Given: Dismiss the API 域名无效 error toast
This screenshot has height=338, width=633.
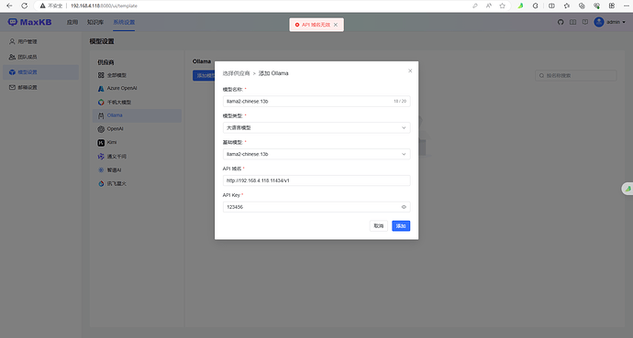Looking at the screenshot, I should pos(336,25).
